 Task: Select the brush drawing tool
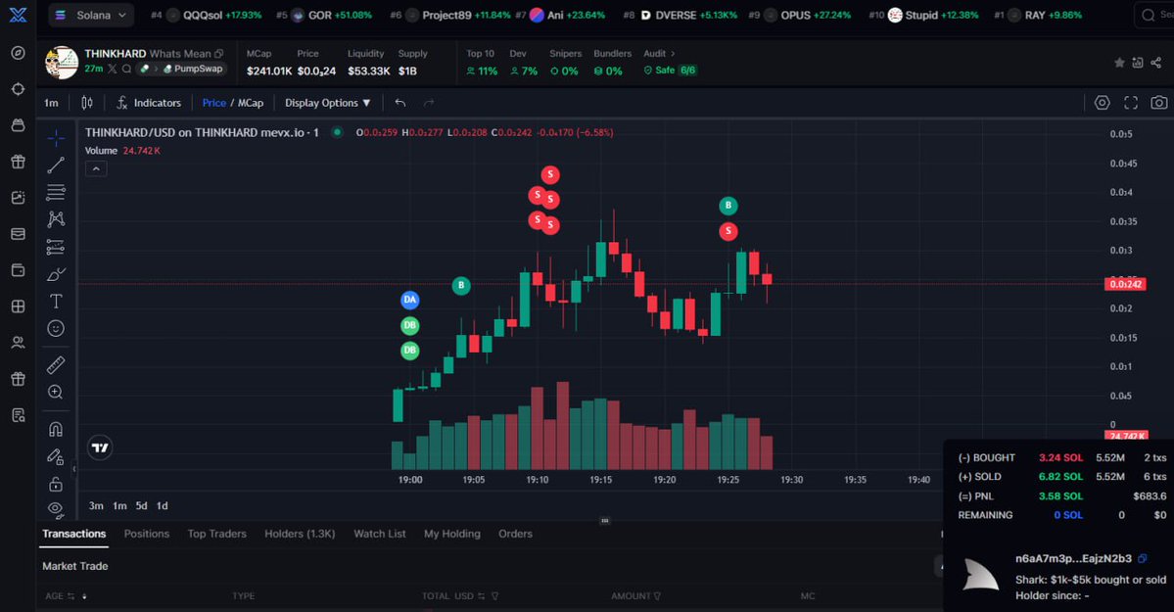tap(56, 274)
